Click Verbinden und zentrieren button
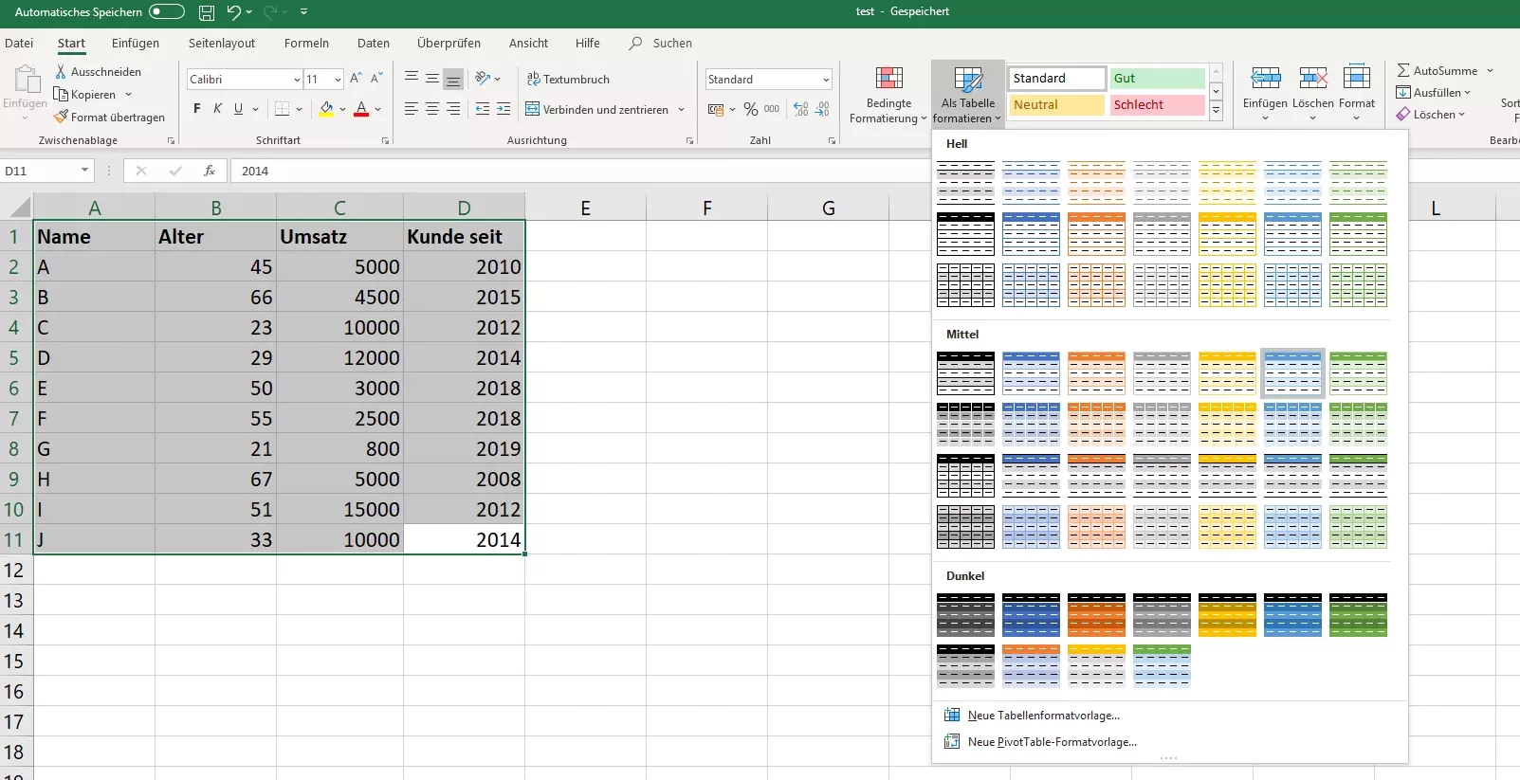1520x780 pixels. [x=597, y=110]
